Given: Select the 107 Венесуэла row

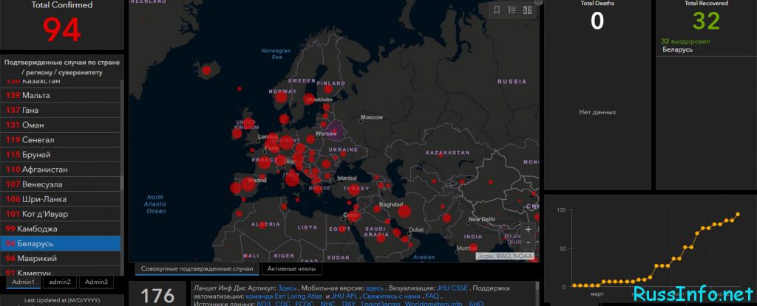Looking at the screenshot, I should (61, 184).
